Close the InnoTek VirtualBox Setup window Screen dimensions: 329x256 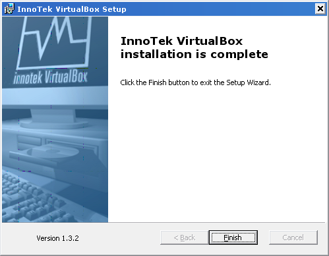tap(320, 9)
